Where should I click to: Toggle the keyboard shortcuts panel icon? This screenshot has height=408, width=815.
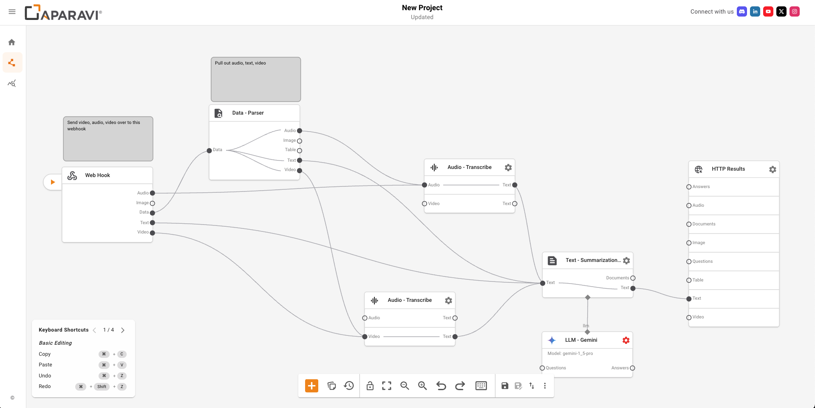pyautogui.click(x=481, y=385)
